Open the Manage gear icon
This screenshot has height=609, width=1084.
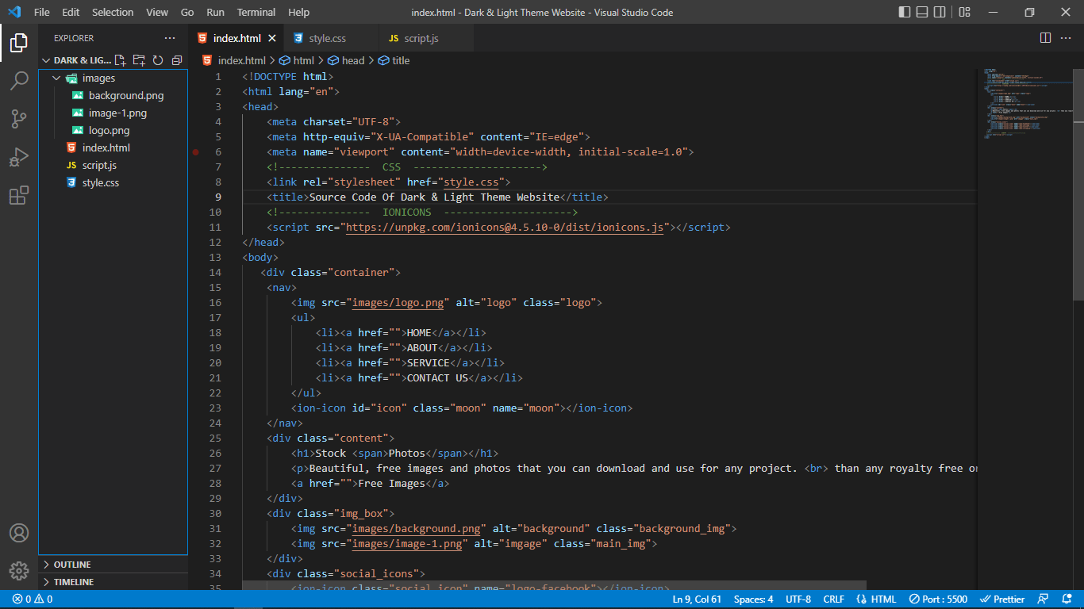tap(19, 570)
